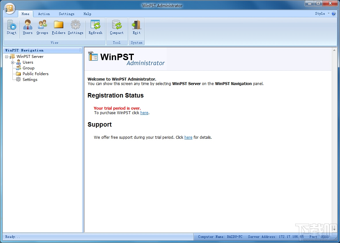The width and height of the screenshot is (340, 243).
Task: Open the round application menu button
Action: [x=10, y=8]
